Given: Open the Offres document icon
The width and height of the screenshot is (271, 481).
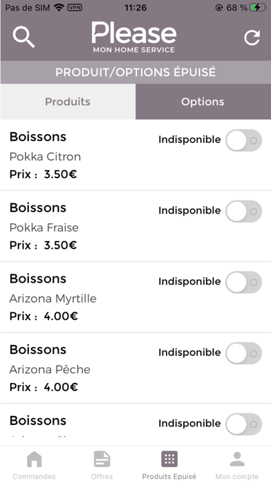Looking at the screenshot, I should pyautogui.click(x=102, y=459).
